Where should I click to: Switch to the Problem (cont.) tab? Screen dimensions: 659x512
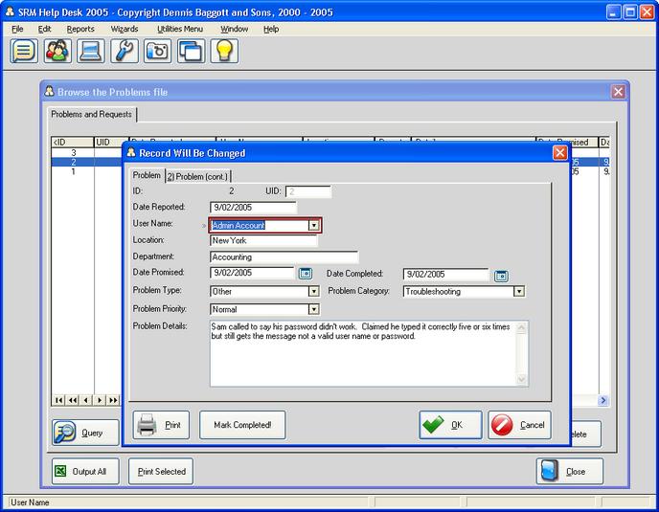click(198, 176)
